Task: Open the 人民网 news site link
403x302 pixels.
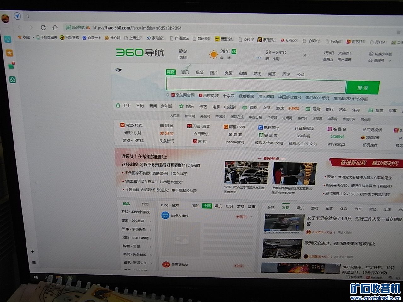Action: pyautogui.click(x=175, y=116)
